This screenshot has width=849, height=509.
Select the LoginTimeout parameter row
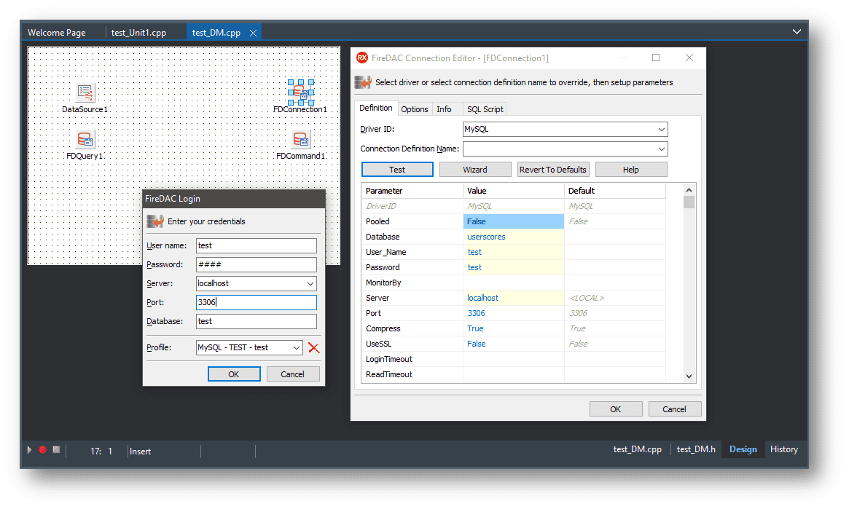(x=513, y=359)
